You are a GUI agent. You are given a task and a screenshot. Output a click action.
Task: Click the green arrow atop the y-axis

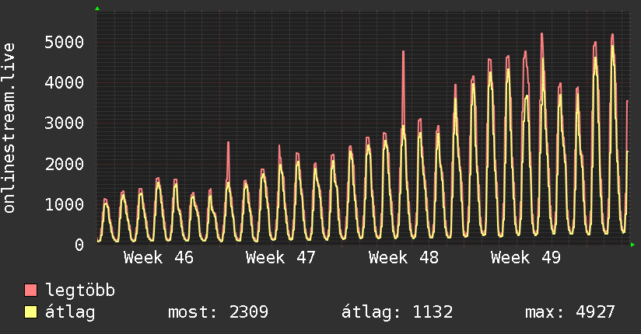(97, 9)
